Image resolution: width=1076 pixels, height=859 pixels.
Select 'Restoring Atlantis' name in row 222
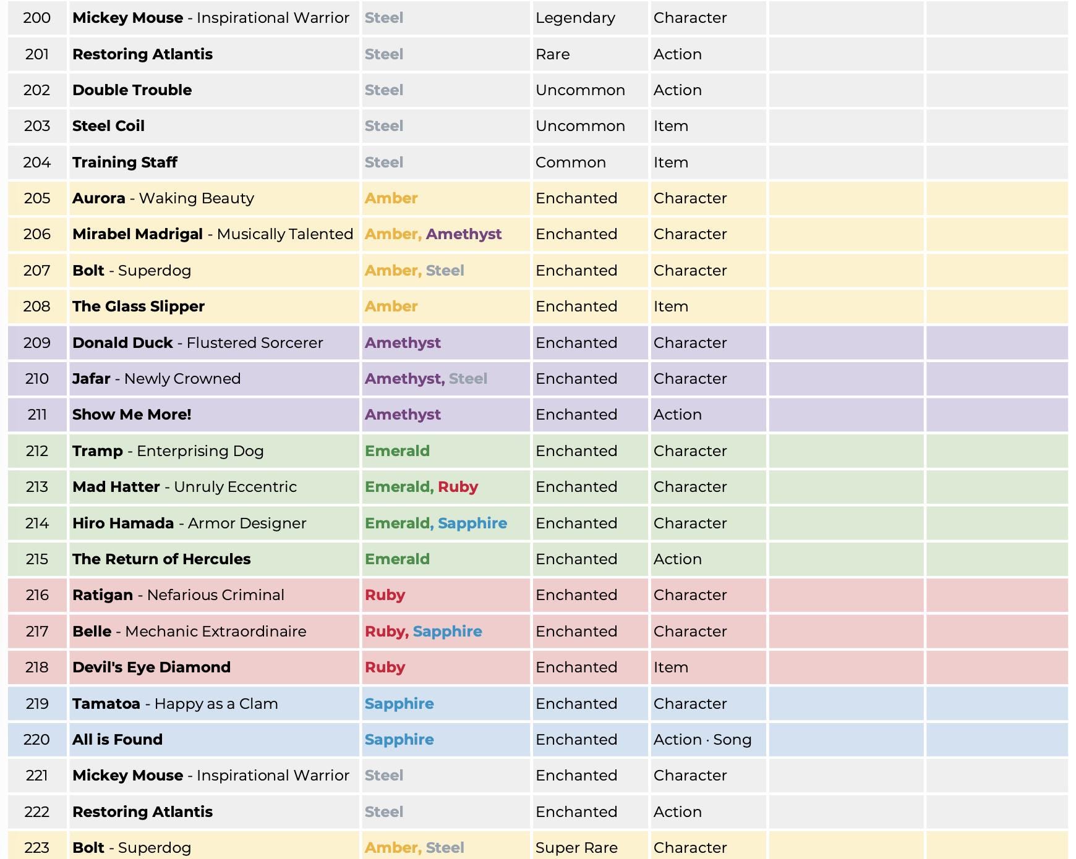coord(142,812)
